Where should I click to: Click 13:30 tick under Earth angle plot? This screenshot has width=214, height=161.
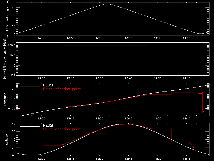click(x=100, y=38)
